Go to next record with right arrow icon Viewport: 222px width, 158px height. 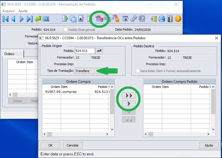pos(21,19)
